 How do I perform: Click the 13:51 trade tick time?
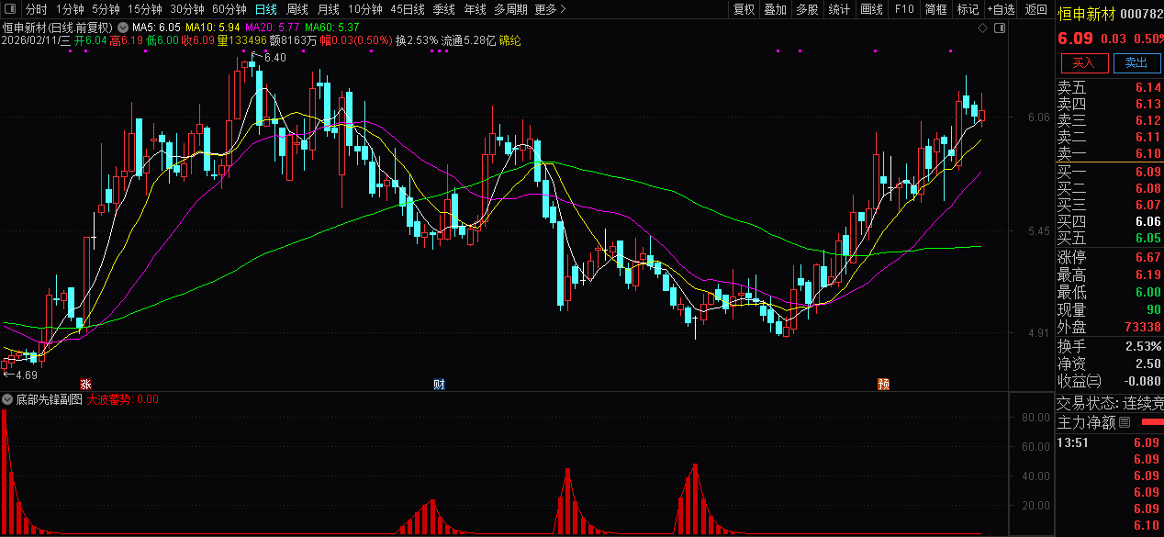tap(1072, 442)
